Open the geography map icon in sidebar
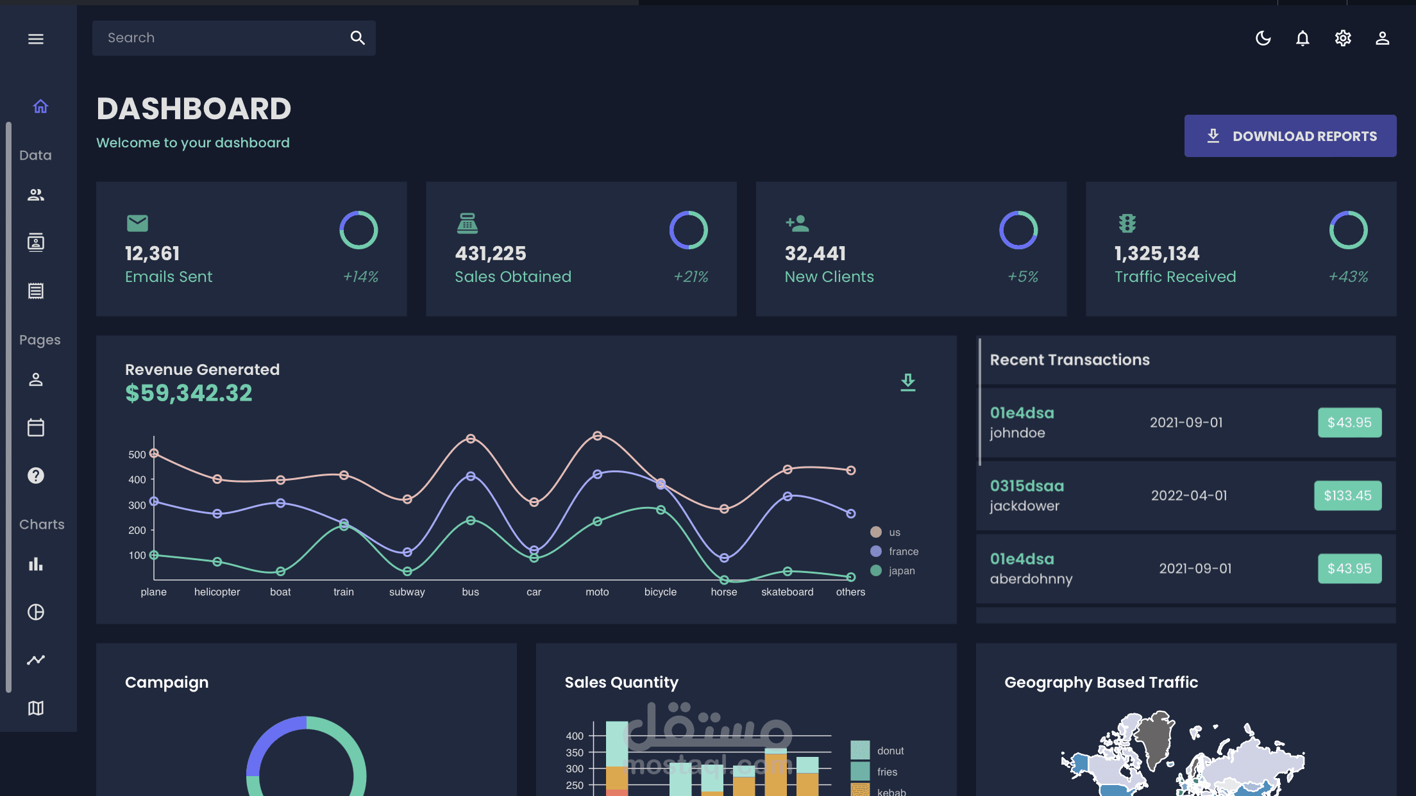Viewport: 1416px width, 796px height. [36, 708]
